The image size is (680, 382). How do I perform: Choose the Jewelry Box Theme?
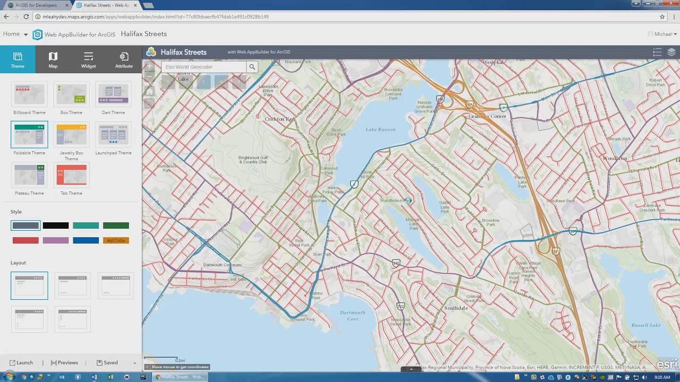71,135
